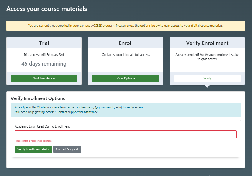Click the academic email input field
Screen dimensions: 252x176
[x=125, y=134]
